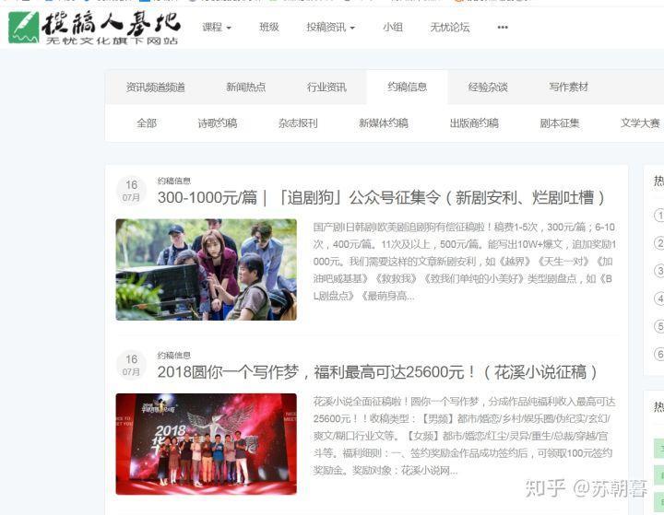Select the 约稿信息 tab
Viewport: 664px width, 515px height.
point(407,88)
